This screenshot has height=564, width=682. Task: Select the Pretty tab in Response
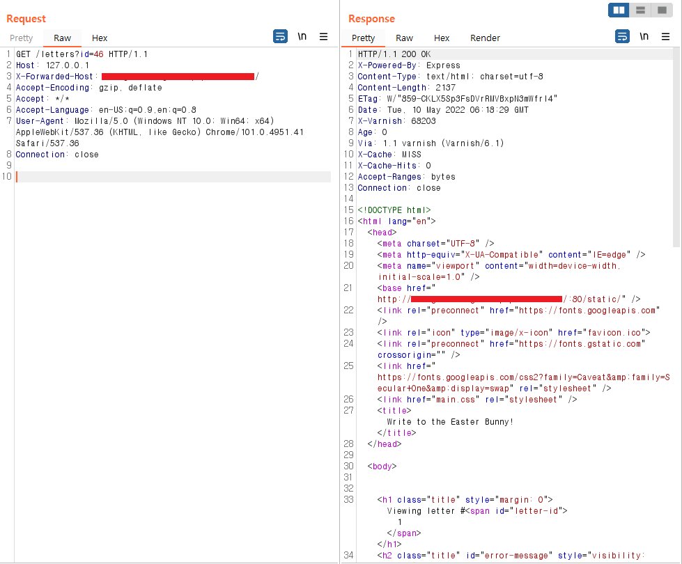pos(363,38)
